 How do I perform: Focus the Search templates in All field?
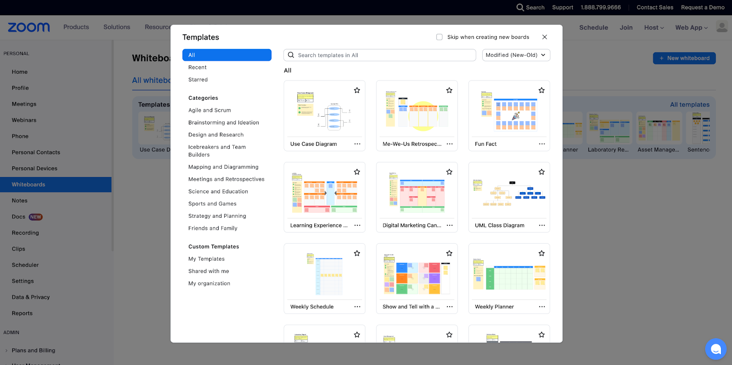tap(380, 55)
